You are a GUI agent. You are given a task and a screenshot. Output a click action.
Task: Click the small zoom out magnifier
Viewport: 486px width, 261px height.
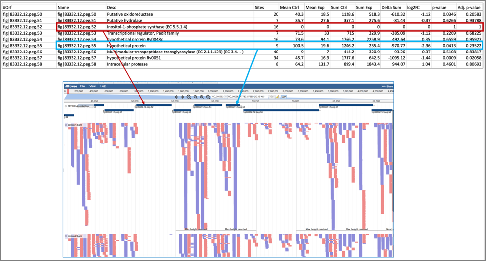(x=195, y=97)
